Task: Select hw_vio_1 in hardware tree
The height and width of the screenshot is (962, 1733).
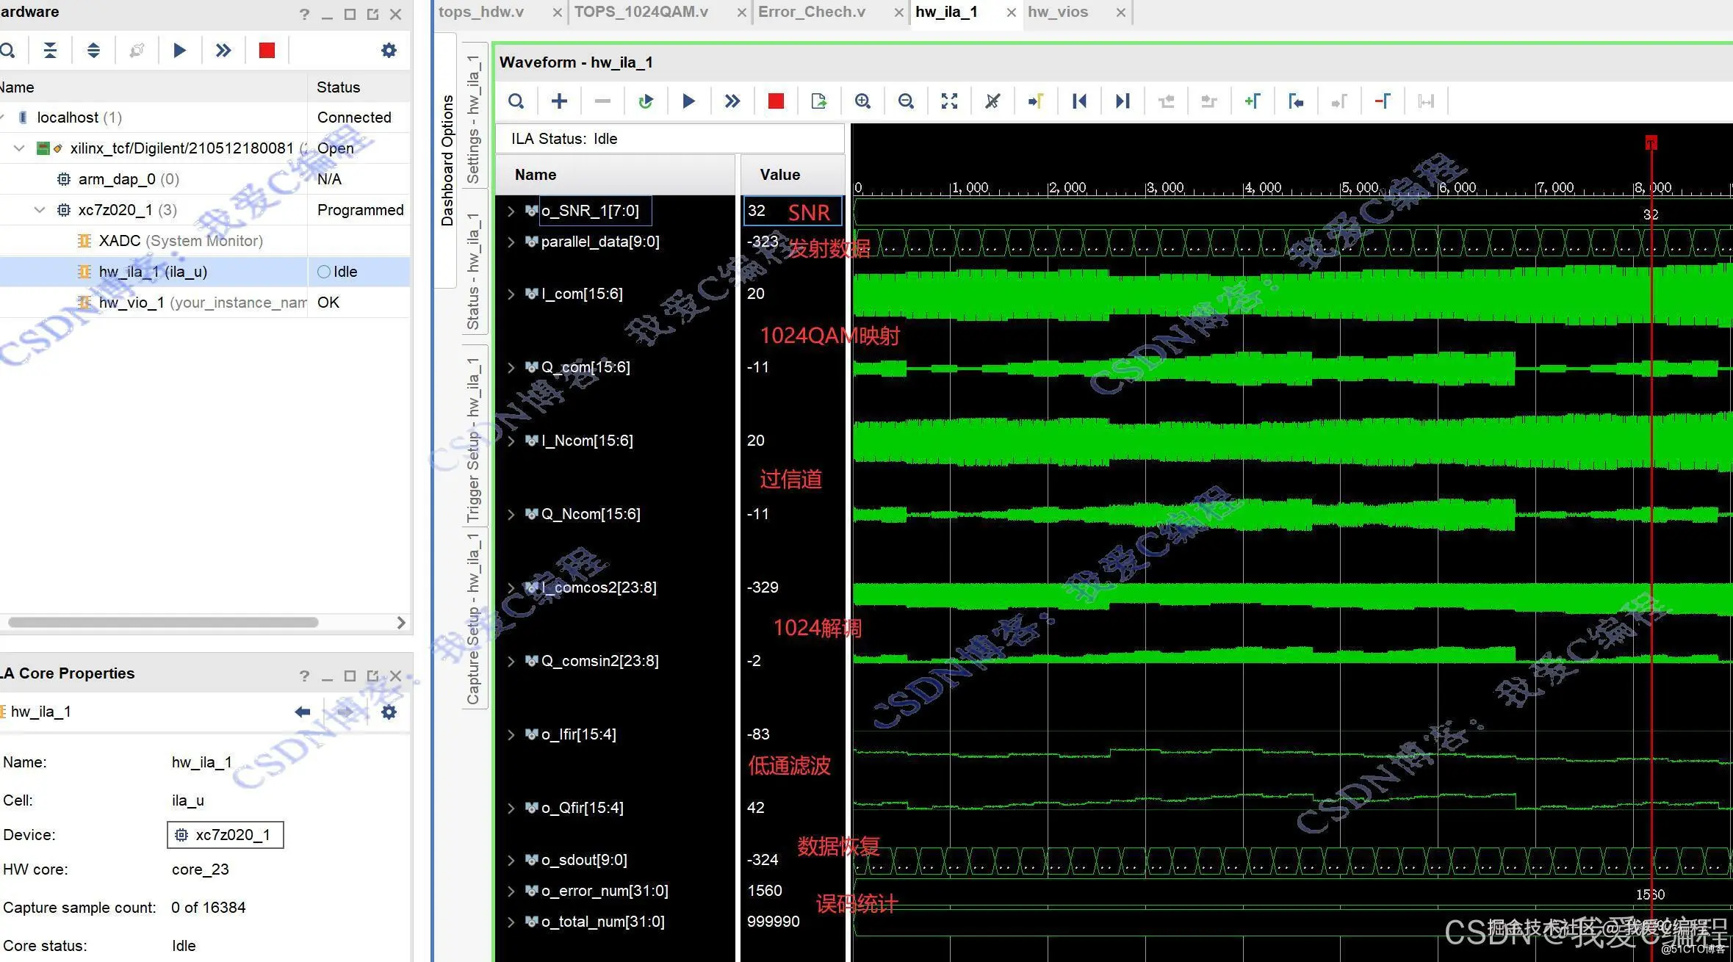Action: pos(131,303)
